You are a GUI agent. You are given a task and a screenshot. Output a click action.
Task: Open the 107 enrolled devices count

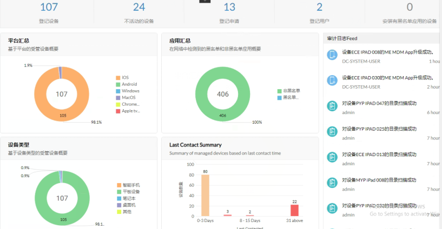pyautogui.click(x=49, y=8)
